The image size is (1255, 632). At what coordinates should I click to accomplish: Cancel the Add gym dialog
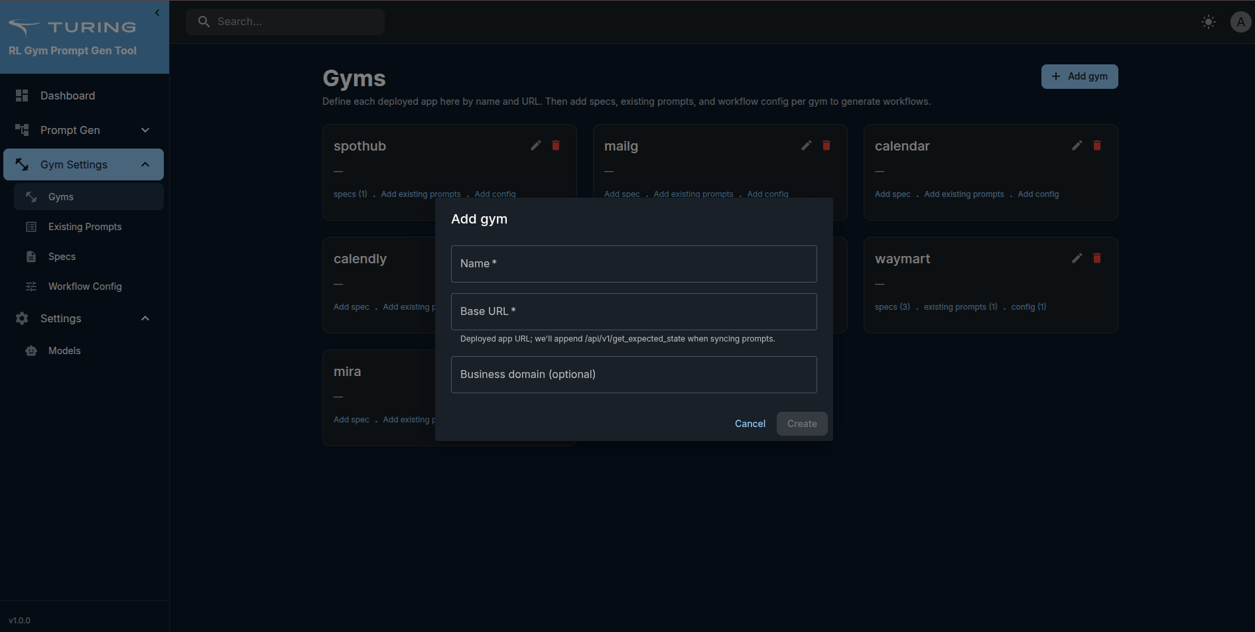750,423
